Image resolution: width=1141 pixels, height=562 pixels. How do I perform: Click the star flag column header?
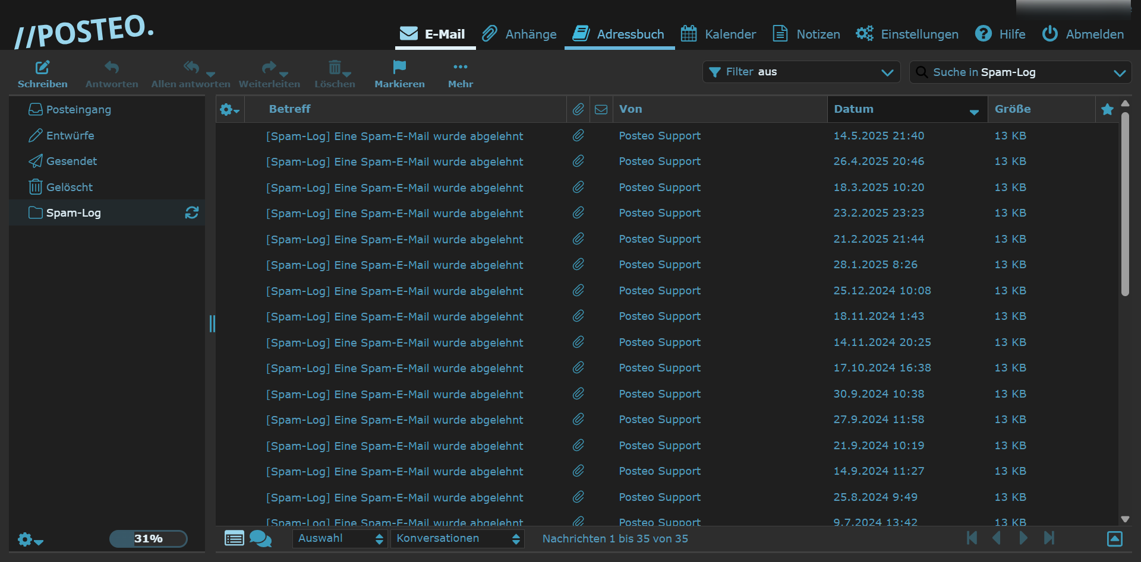point(1107,109)
